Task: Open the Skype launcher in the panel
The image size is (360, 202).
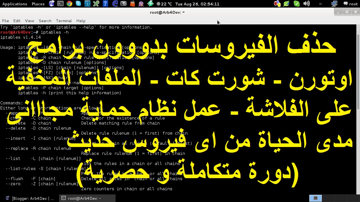Action: click(x=78, y=4)
